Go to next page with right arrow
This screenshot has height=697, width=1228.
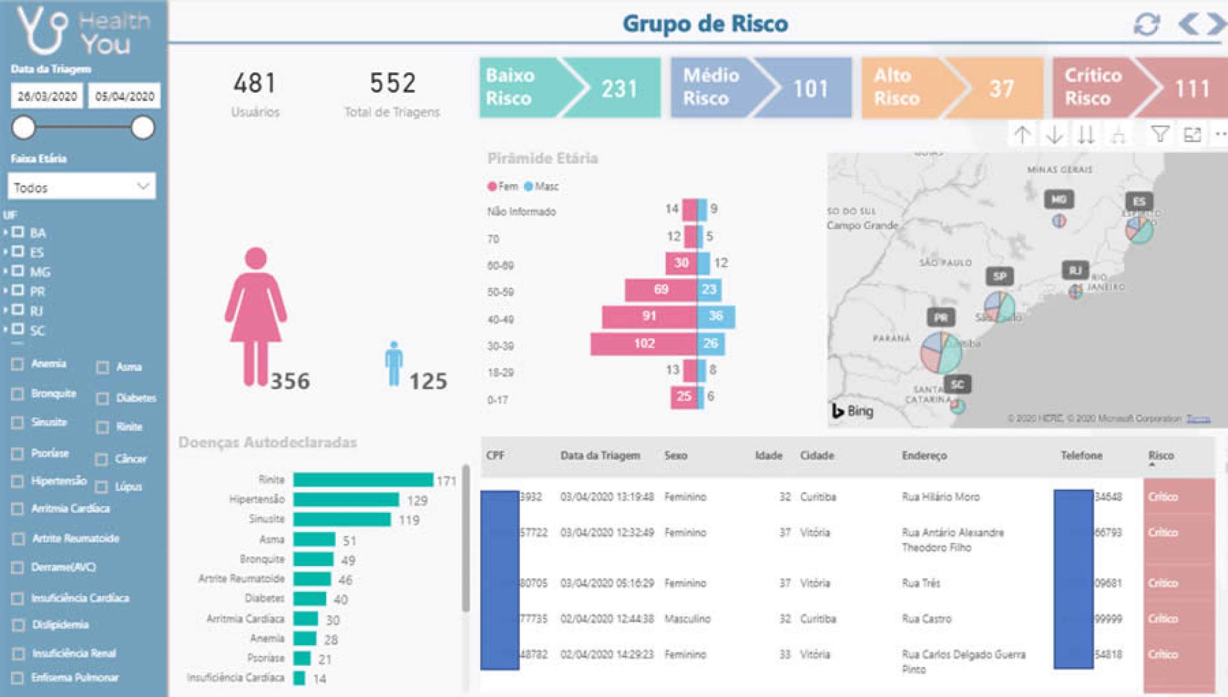pos(1215,24)
